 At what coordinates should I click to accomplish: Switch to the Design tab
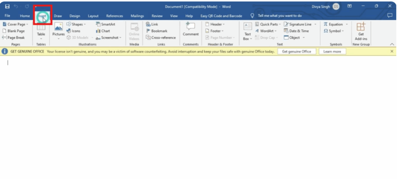75,16
